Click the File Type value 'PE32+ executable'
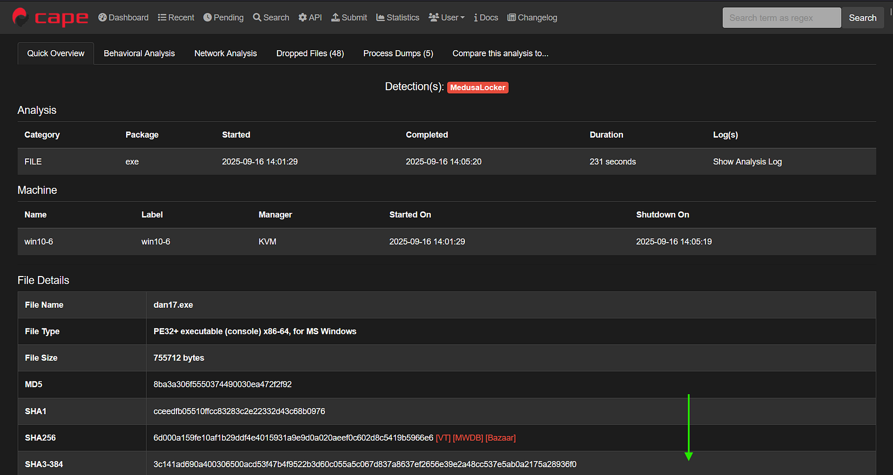 point(255,332)
